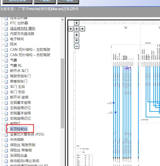Image resolution: width=160 pixels, height=166 pixels.
Task: Select 右侧基本座椅 diagram
Action: [20, 113]
